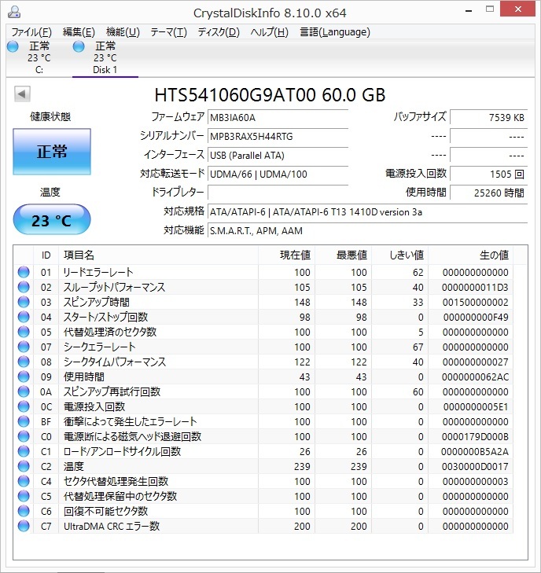Click status orb for attribute 04 スタート/ストップ回数
This screenshot has width=541, height=573.
click(24, 318)
